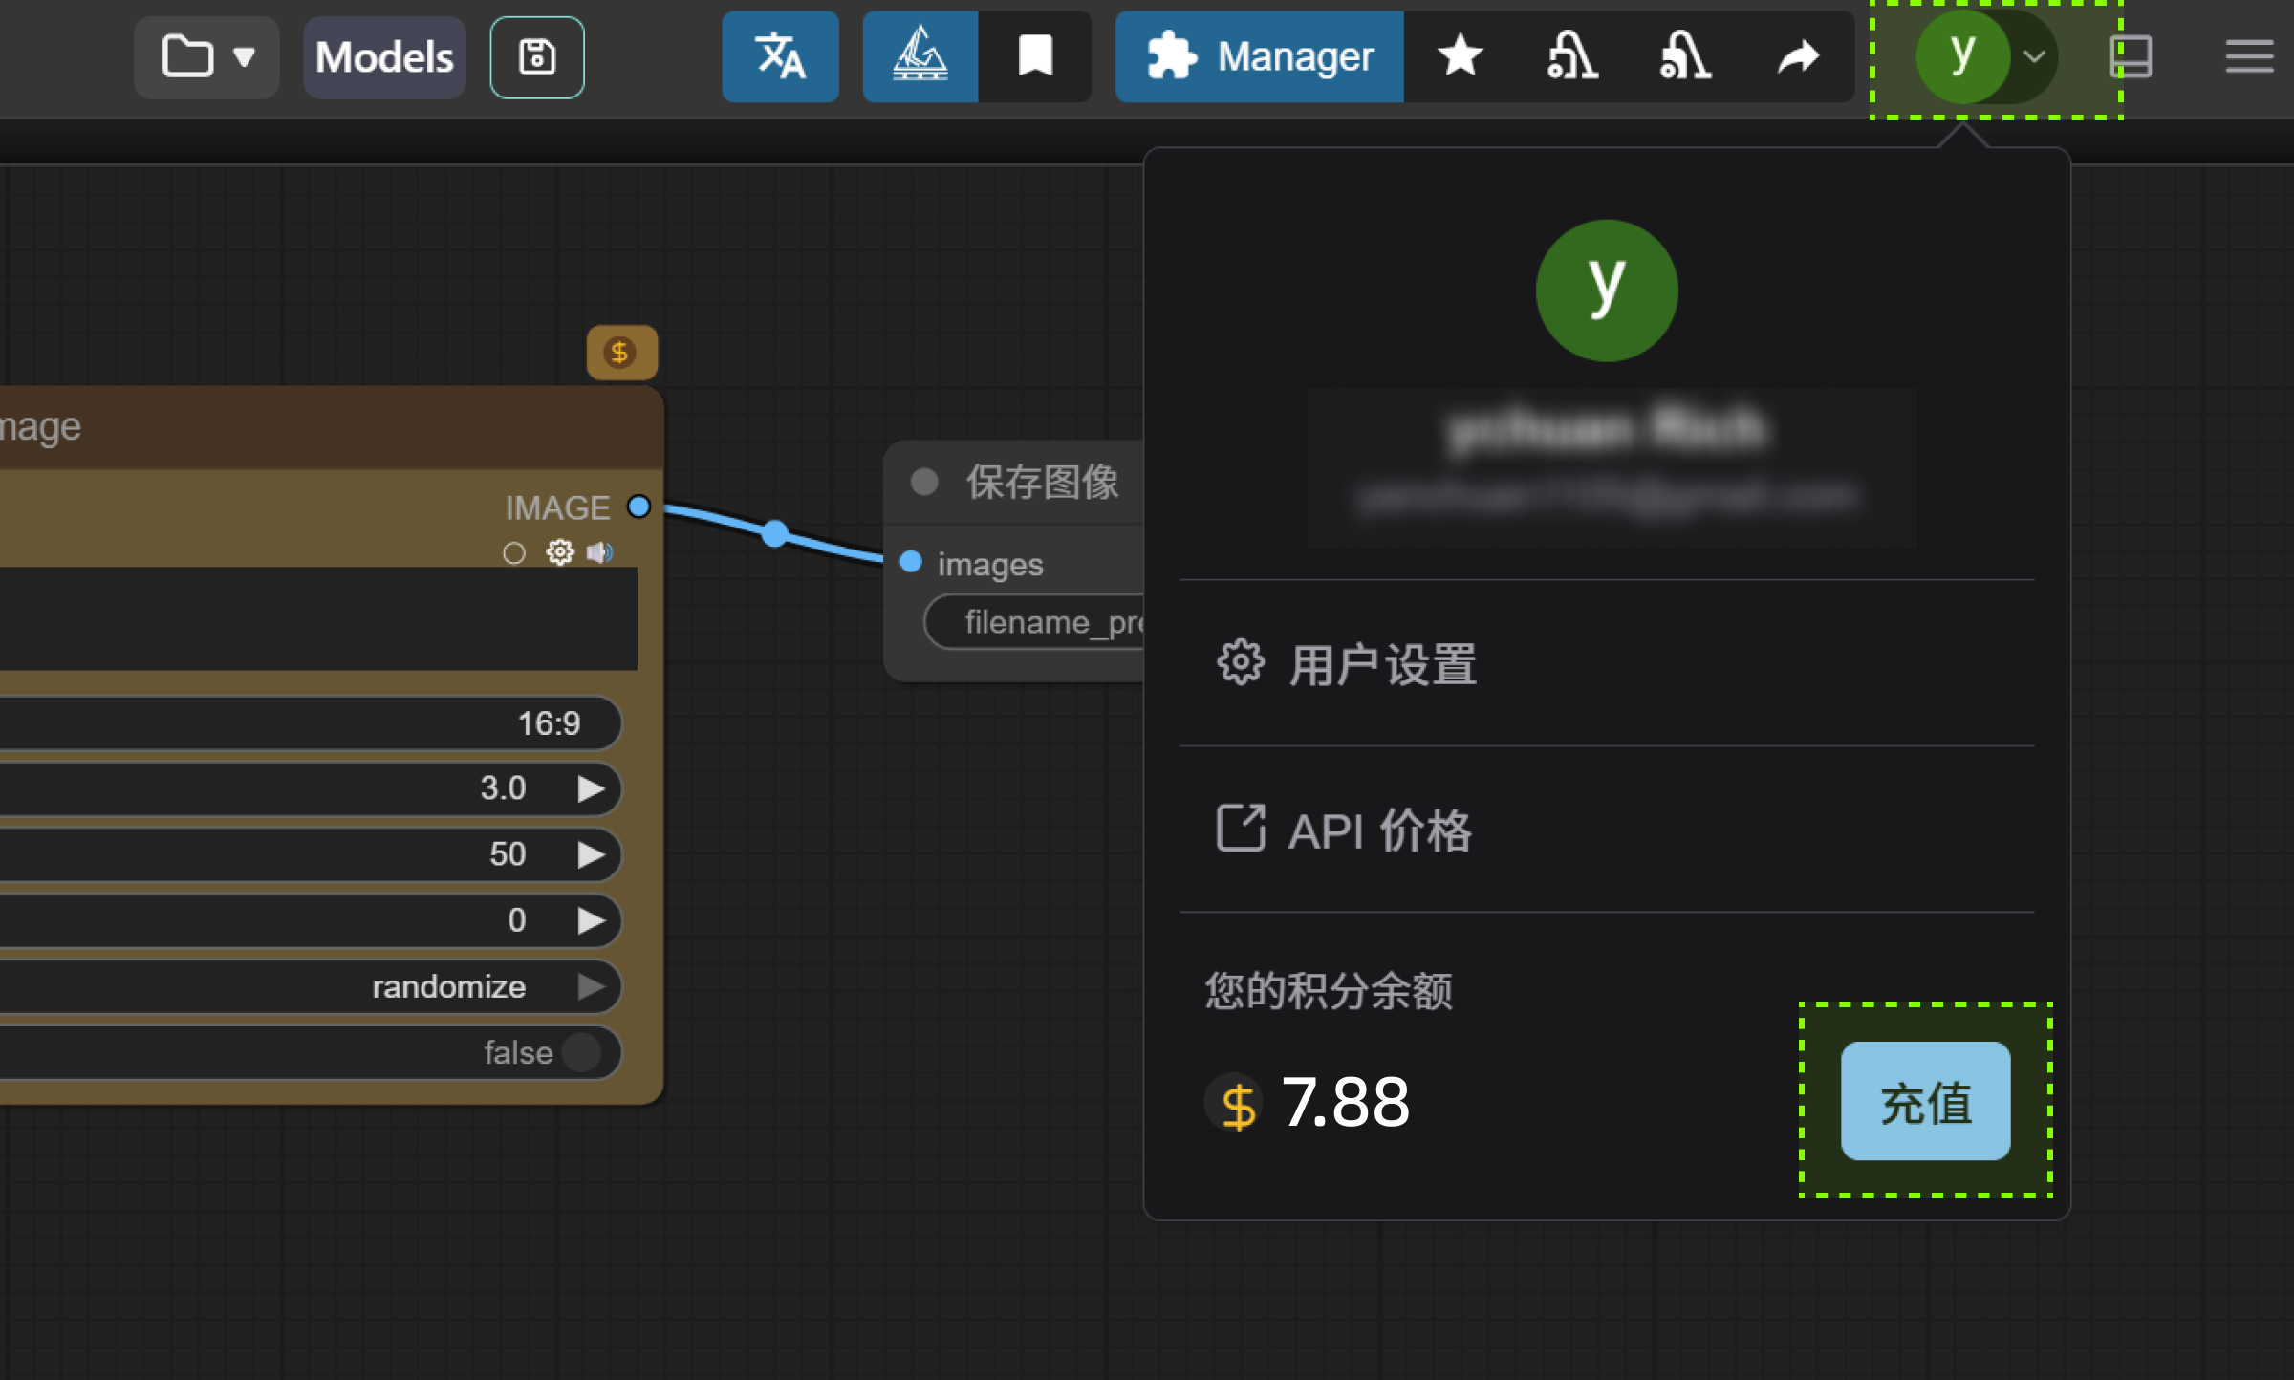This screenshot has width=2294, height=1380.
Task: Increase steps using the stepper arrow beside 50
Action: pos(591,854)
